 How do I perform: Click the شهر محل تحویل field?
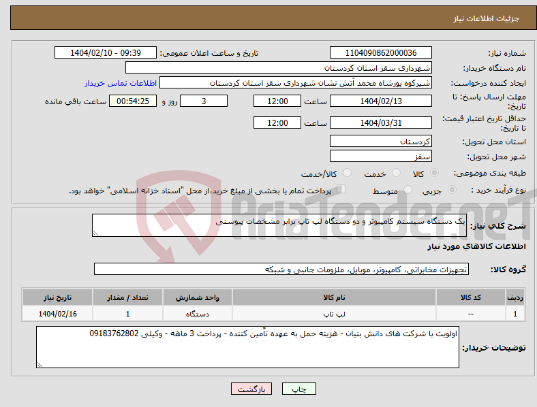point(381,156)
